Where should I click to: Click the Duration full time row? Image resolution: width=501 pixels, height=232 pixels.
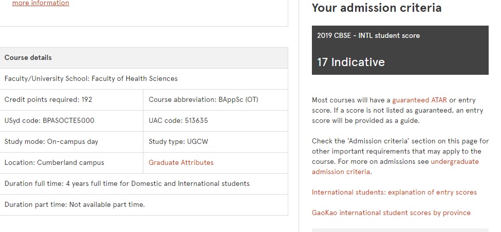127,183
